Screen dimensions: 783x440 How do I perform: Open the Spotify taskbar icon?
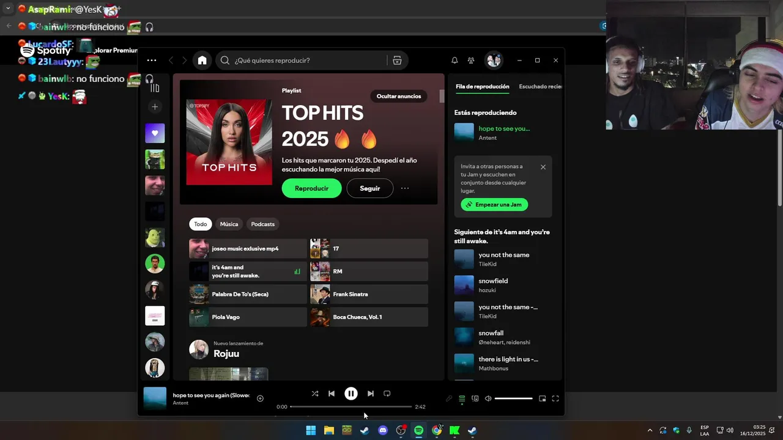418,430
